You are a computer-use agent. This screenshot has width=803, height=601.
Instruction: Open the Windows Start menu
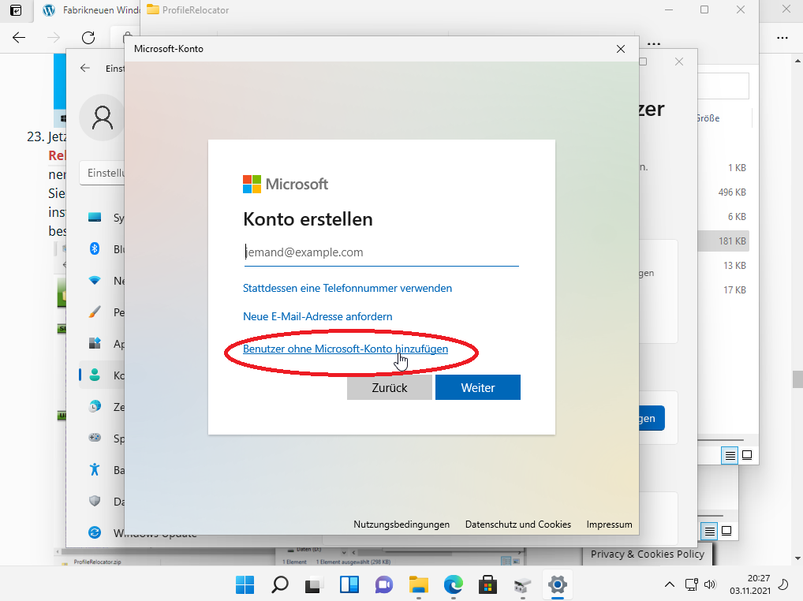point(245,584)
